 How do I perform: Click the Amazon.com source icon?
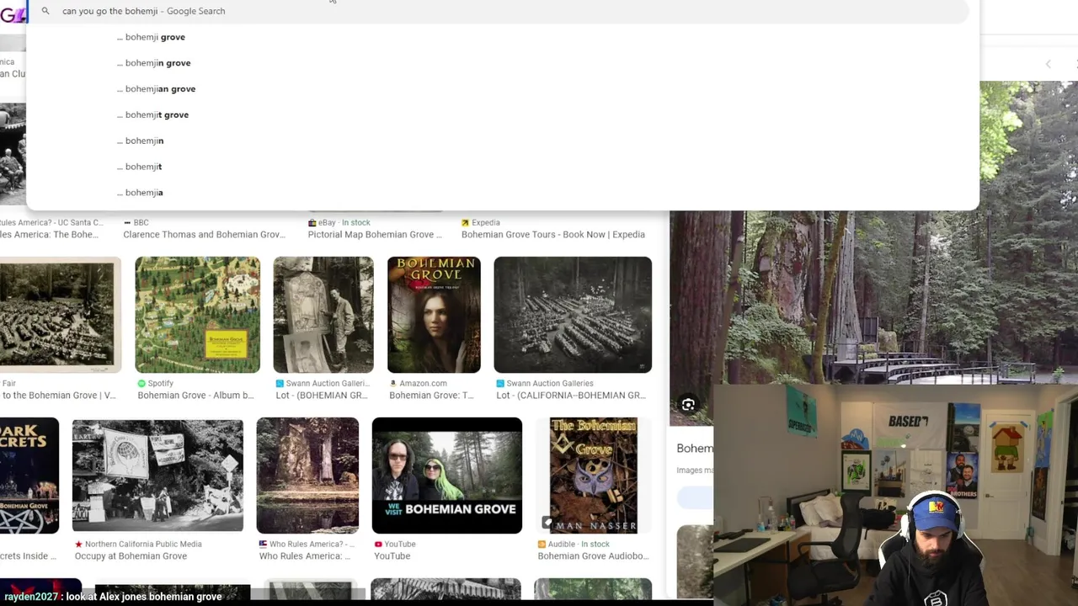pyautogui.click(x=393, y=384)
